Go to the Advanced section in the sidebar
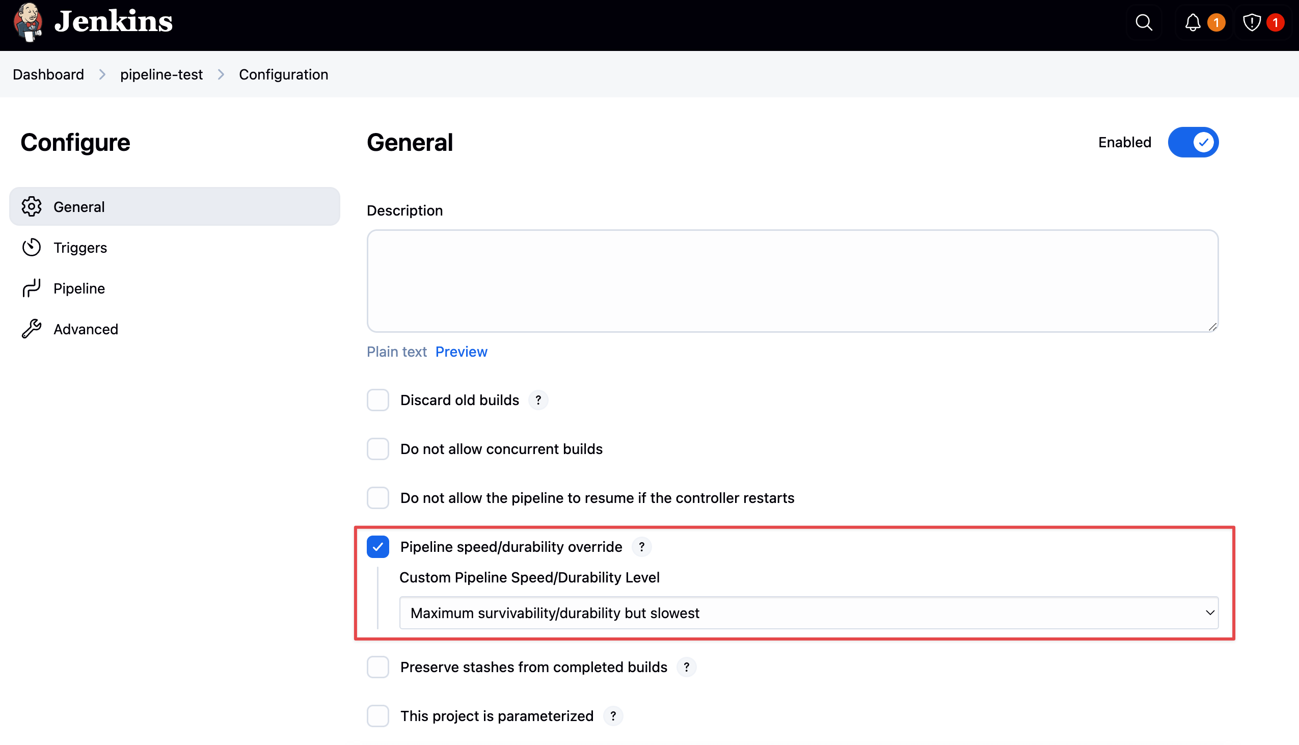Screen dimensions: 1299x745 coord(86,329)
